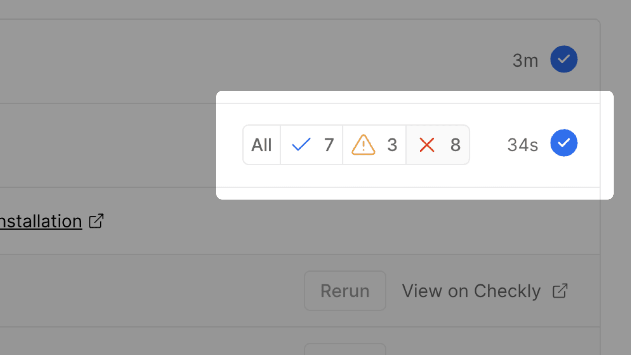Click the blue check circle beside 34s
This screenshot has height=355, width=631.
[564, 143]
